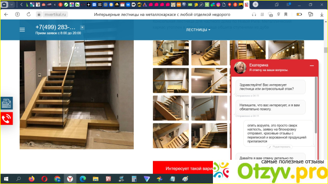Minimize the Екатерина chat widget

(312, 66)
